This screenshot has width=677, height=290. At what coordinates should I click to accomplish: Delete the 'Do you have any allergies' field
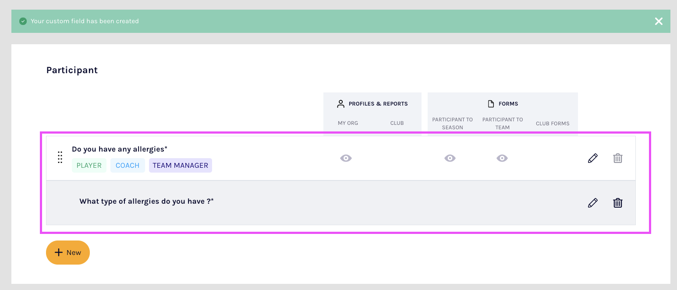click(617, 158)
